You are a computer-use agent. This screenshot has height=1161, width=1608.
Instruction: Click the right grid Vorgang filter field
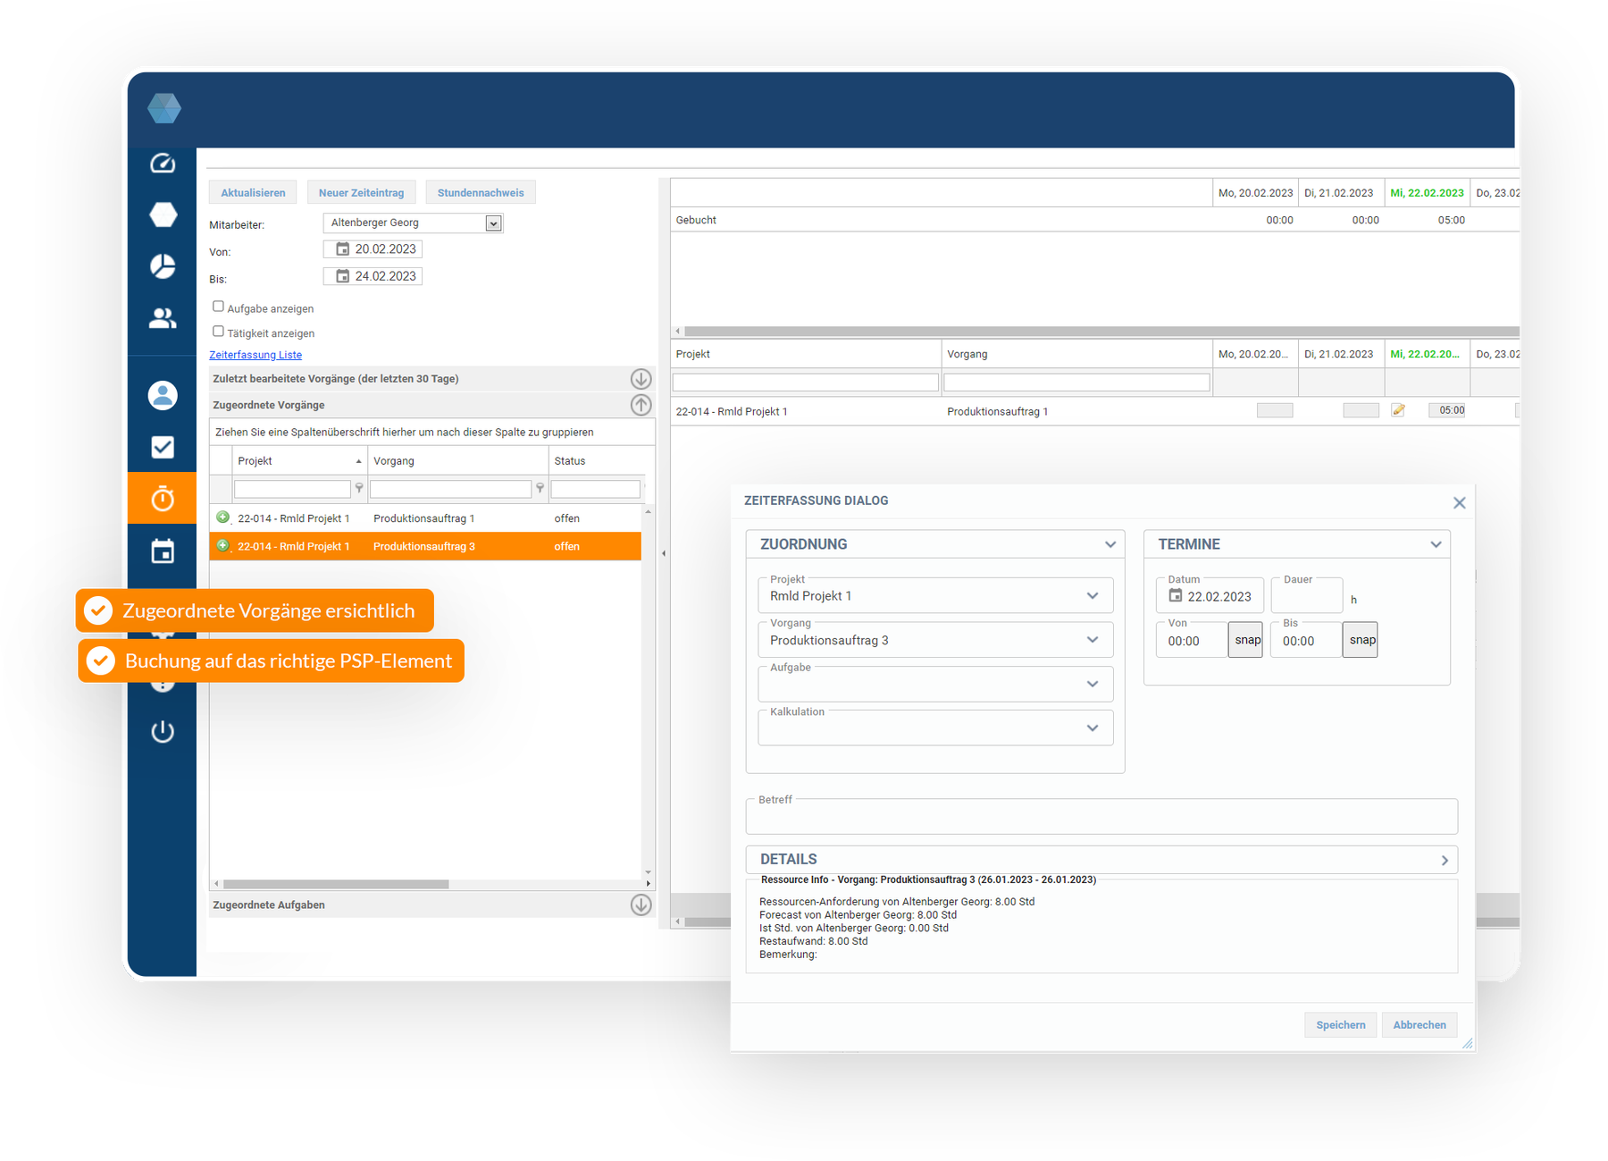pyautogui.click(x=1076, y=383)
